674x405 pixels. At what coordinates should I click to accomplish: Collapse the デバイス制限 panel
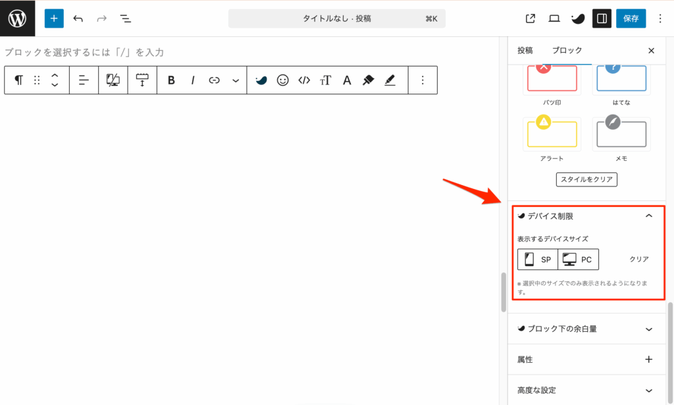[649, 216]
